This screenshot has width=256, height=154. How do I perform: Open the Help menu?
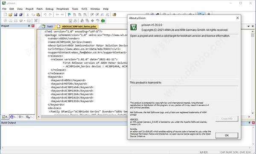click(106, 9)
